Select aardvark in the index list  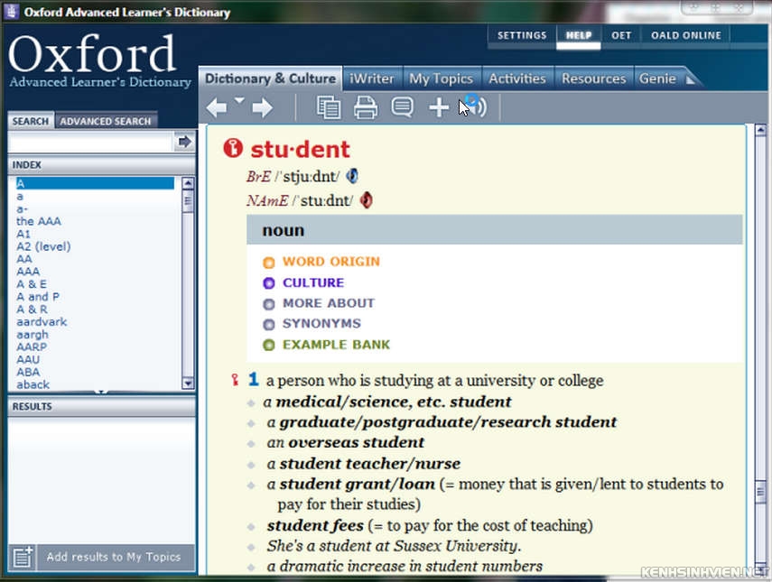pos(42,321)
